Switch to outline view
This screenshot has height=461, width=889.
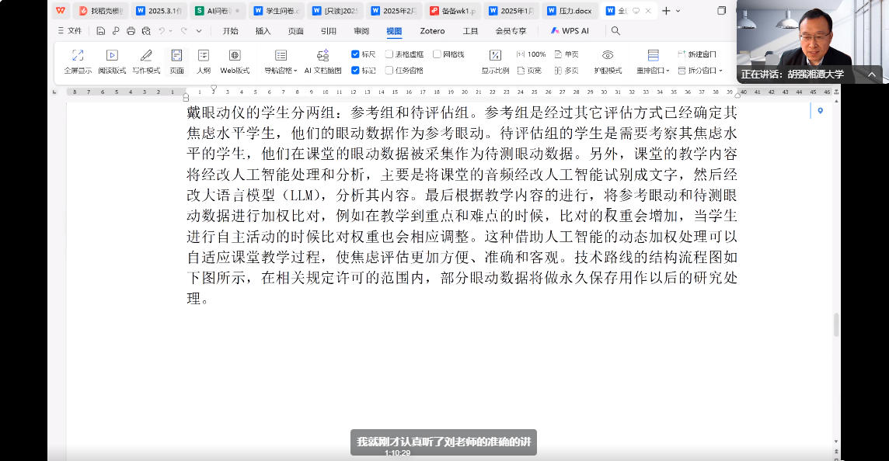[x=204, y=61]
